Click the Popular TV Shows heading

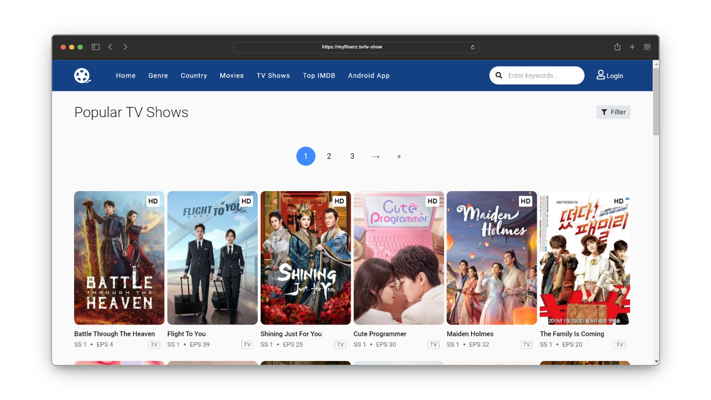pos(131,112)
